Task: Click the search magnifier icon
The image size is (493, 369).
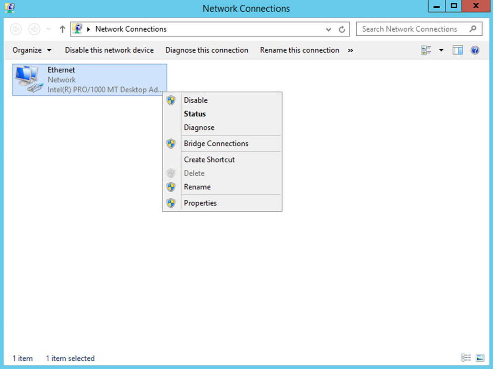Action: click(x=473, y=29)
